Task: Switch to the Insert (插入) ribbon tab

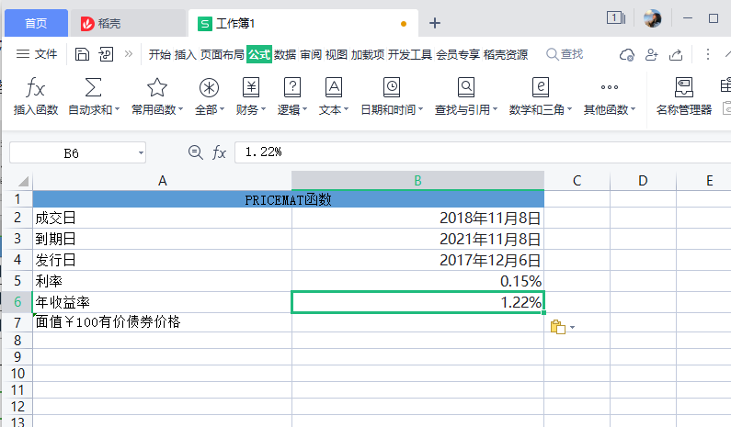Action: point(185,54)
